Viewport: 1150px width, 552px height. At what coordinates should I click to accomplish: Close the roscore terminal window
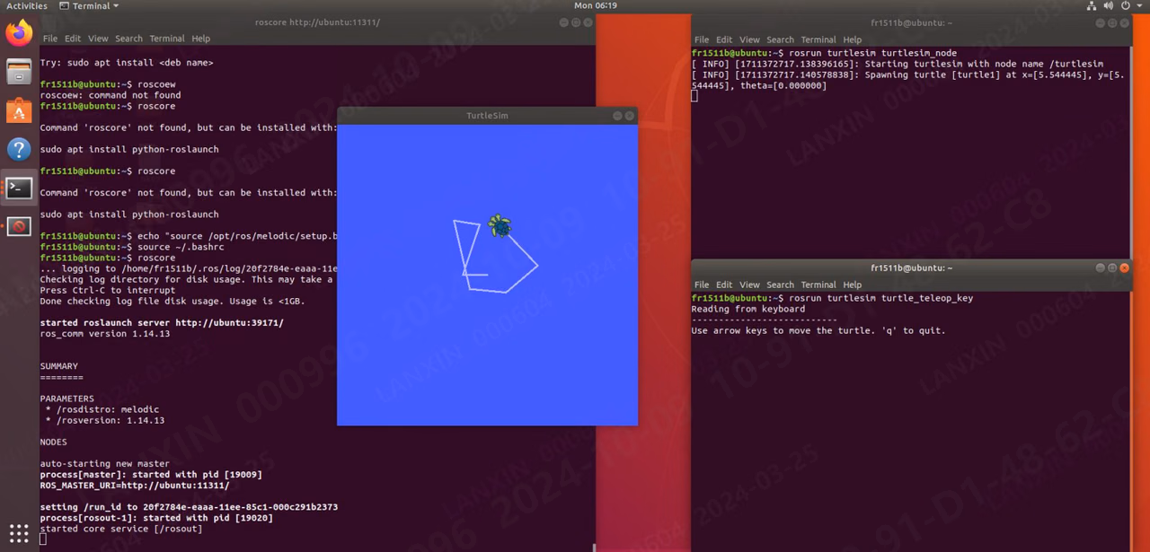pyautogui.click(x=587, y=22)
